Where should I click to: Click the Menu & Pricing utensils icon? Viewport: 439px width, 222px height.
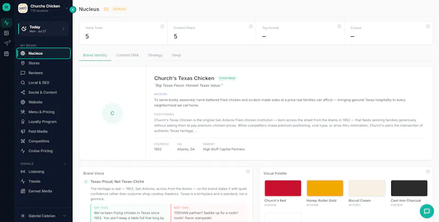[x=23, y=112]
